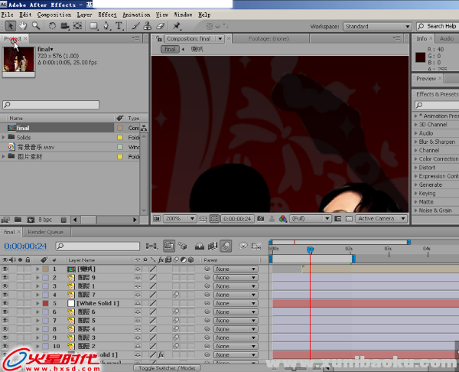Create a new folder in Project panel
The width and height of the screenshot is (459, 372).
(x=18, y=219)
